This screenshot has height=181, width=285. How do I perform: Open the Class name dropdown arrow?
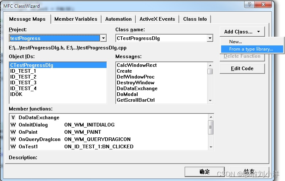[x=210, y=38]
